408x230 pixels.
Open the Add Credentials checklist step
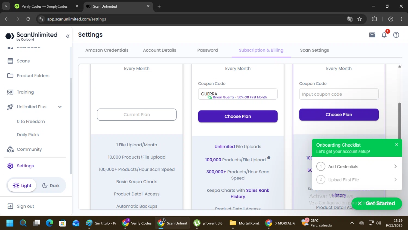pyautogui.click(x=357, y=166)
